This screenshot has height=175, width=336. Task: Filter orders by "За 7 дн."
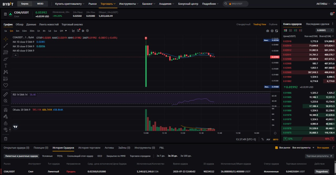161,156
